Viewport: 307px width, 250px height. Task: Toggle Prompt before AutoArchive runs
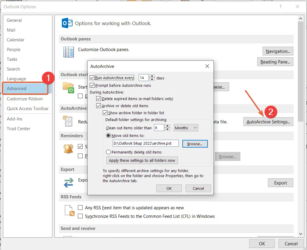[x=92, y=85]
